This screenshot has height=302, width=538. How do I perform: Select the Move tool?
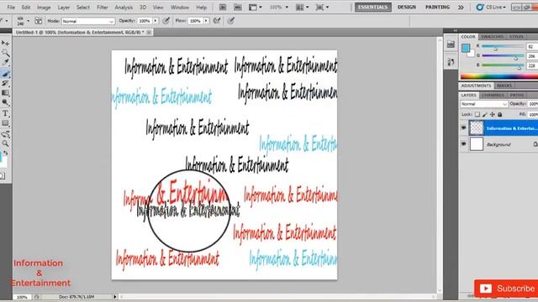[x=5, y=43]
